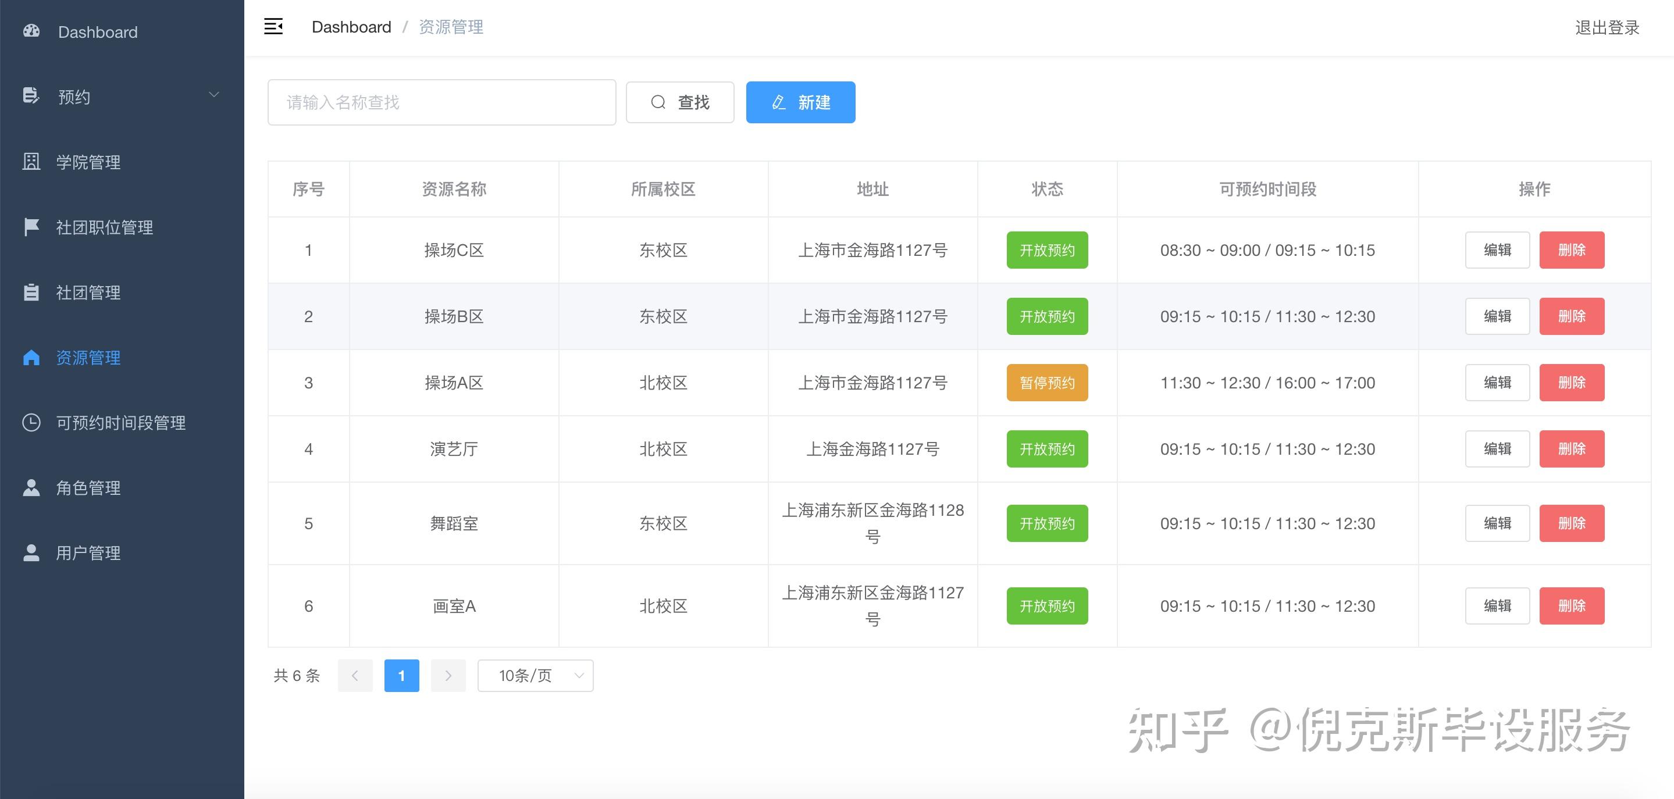Click the 08:30 ~ 09:00 / 09:15 ~ 10:15 cell

tap(1267, 250)
